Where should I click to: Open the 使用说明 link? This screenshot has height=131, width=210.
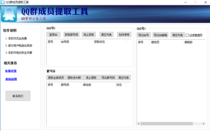[11, 79]
